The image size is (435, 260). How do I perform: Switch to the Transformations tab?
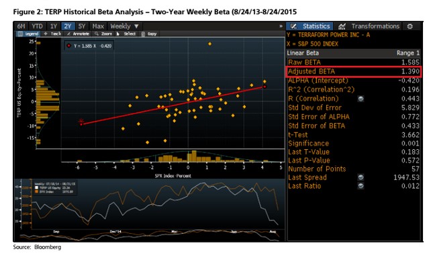click(x=369, y=26)
